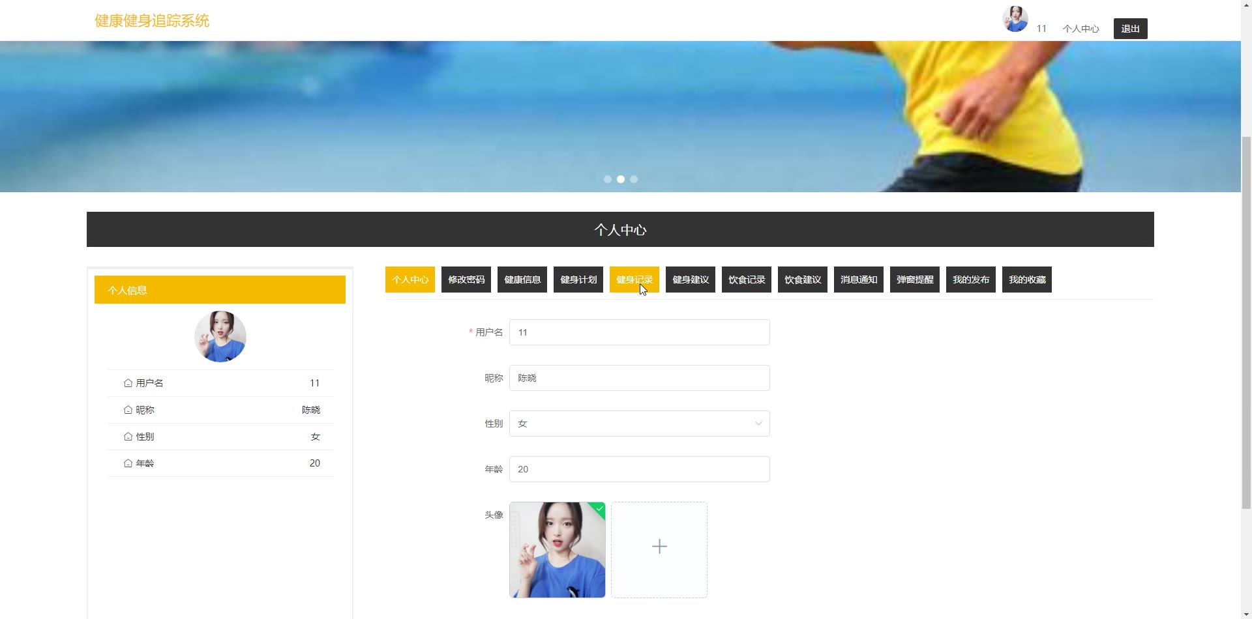Viewport: 1252px width, 619px height.
Task: Click sidebar nickname value 陈晓
Action: [311, 410]
